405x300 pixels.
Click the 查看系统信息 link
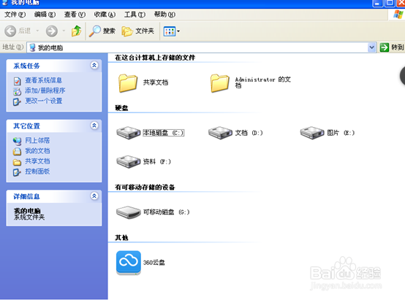[x=43, y=80]
